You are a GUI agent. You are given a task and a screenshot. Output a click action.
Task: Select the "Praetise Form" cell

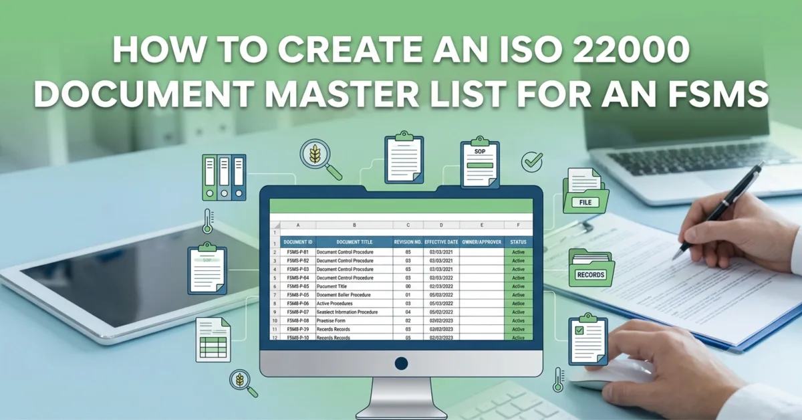pos(354,321)
